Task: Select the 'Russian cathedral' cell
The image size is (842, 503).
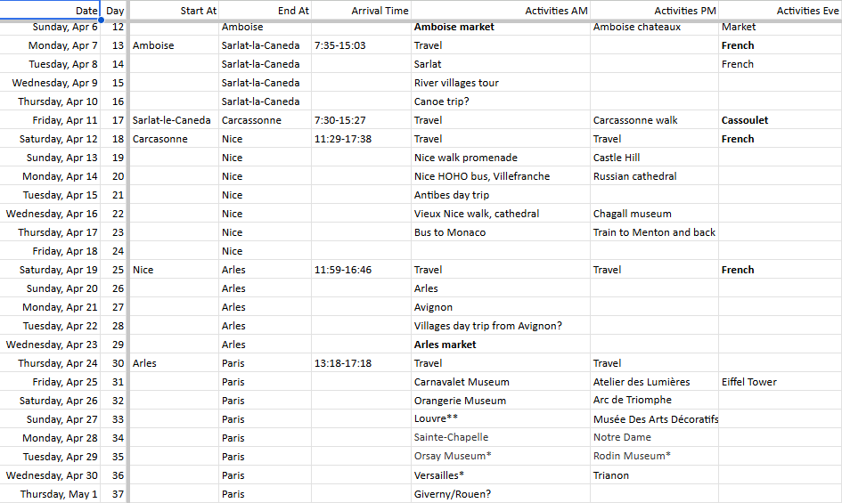Action: [655, 176]
